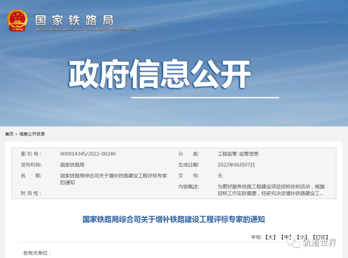Click the 时效性 field label

click(31, 193)
